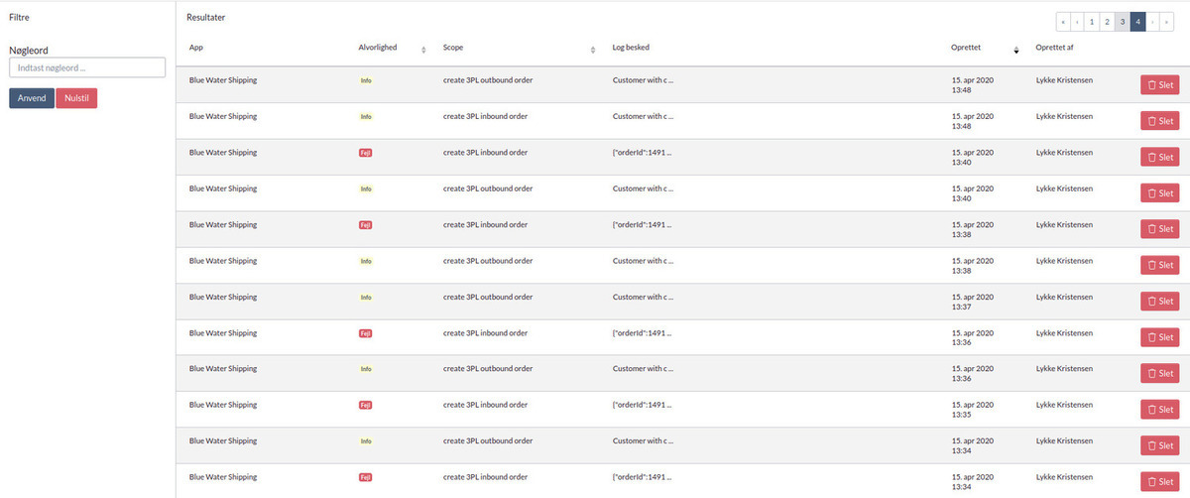Screen dimensions: 1190x498
Task: Go to previous page with single-left arrow
Action: [x=1077, y=21]
